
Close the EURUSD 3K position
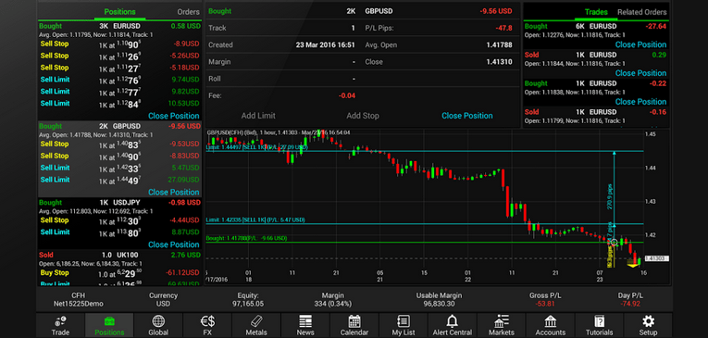pyautogui.click(x=174, y=116)
